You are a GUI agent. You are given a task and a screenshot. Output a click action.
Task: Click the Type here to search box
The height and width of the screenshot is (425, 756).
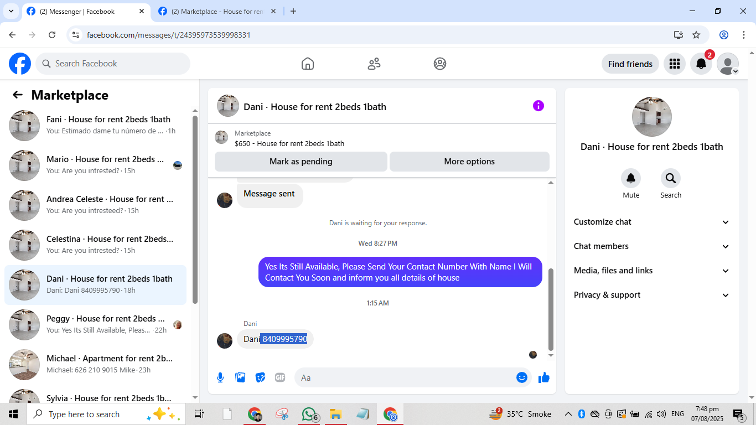point(107,414)
